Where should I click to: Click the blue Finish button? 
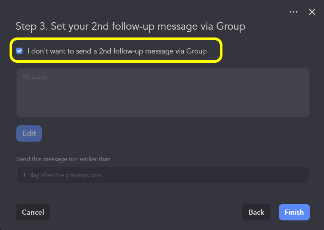294,212
